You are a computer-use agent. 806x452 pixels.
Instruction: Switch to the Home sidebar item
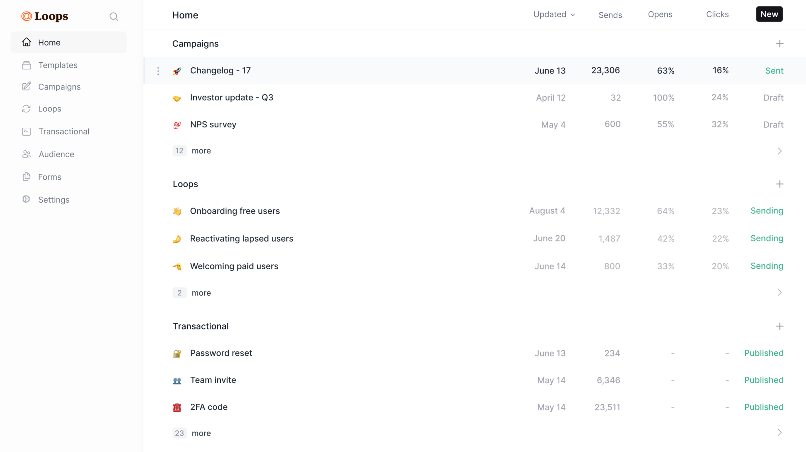(x=49, y=42)
